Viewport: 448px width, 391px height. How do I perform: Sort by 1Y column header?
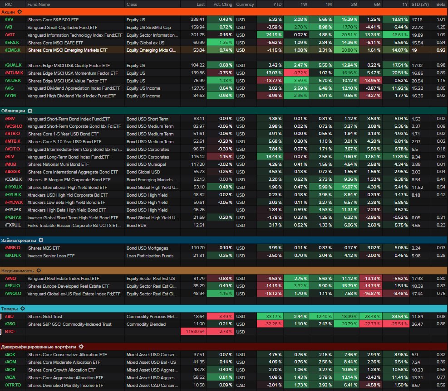(x=405, y=4)
